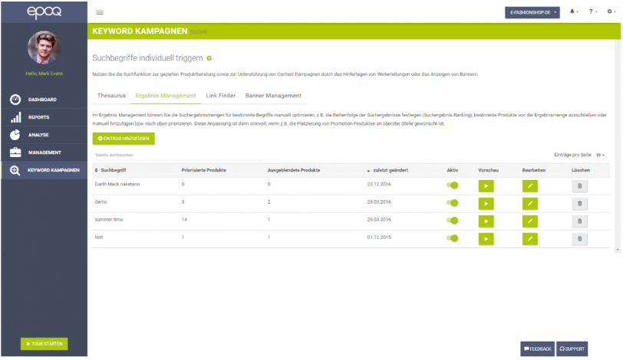Open the E-FASHIONSHOP-DE shop dropdown
This screenshot has height=360, width=623.
(532, 12)
